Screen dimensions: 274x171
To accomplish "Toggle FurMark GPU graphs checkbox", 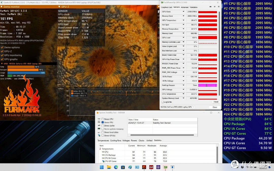I will pyautogui.click(x=2, y=59).
